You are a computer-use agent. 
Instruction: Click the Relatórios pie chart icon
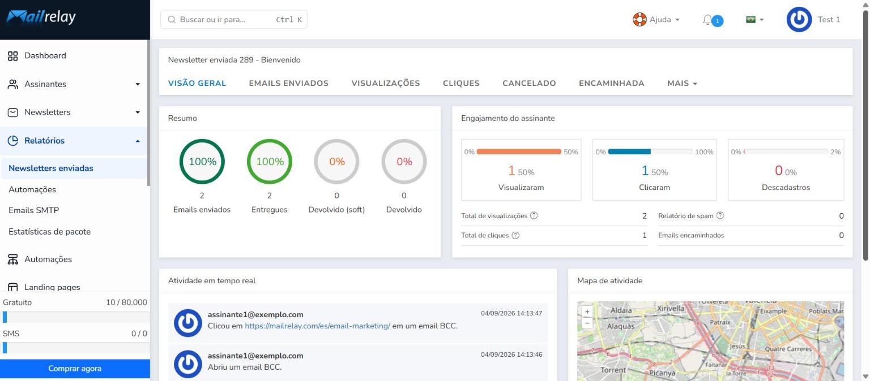pyautogui.click(x=12, y=141)
